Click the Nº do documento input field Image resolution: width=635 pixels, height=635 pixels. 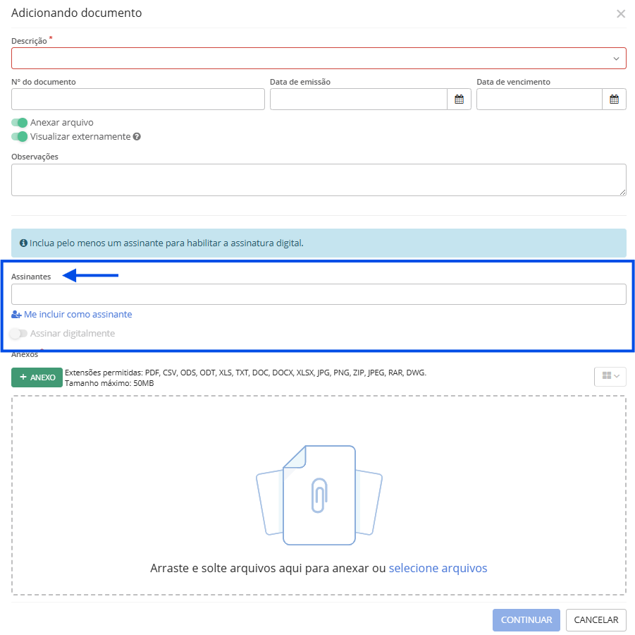(x=138, y=99)
